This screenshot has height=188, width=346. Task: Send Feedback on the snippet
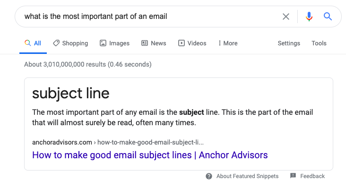click(x=312, y=176)
